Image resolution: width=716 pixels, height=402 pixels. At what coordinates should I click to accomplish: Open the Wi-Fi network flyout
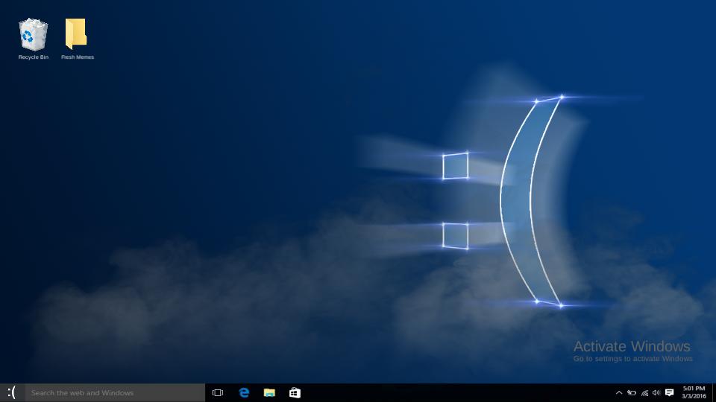644,392
